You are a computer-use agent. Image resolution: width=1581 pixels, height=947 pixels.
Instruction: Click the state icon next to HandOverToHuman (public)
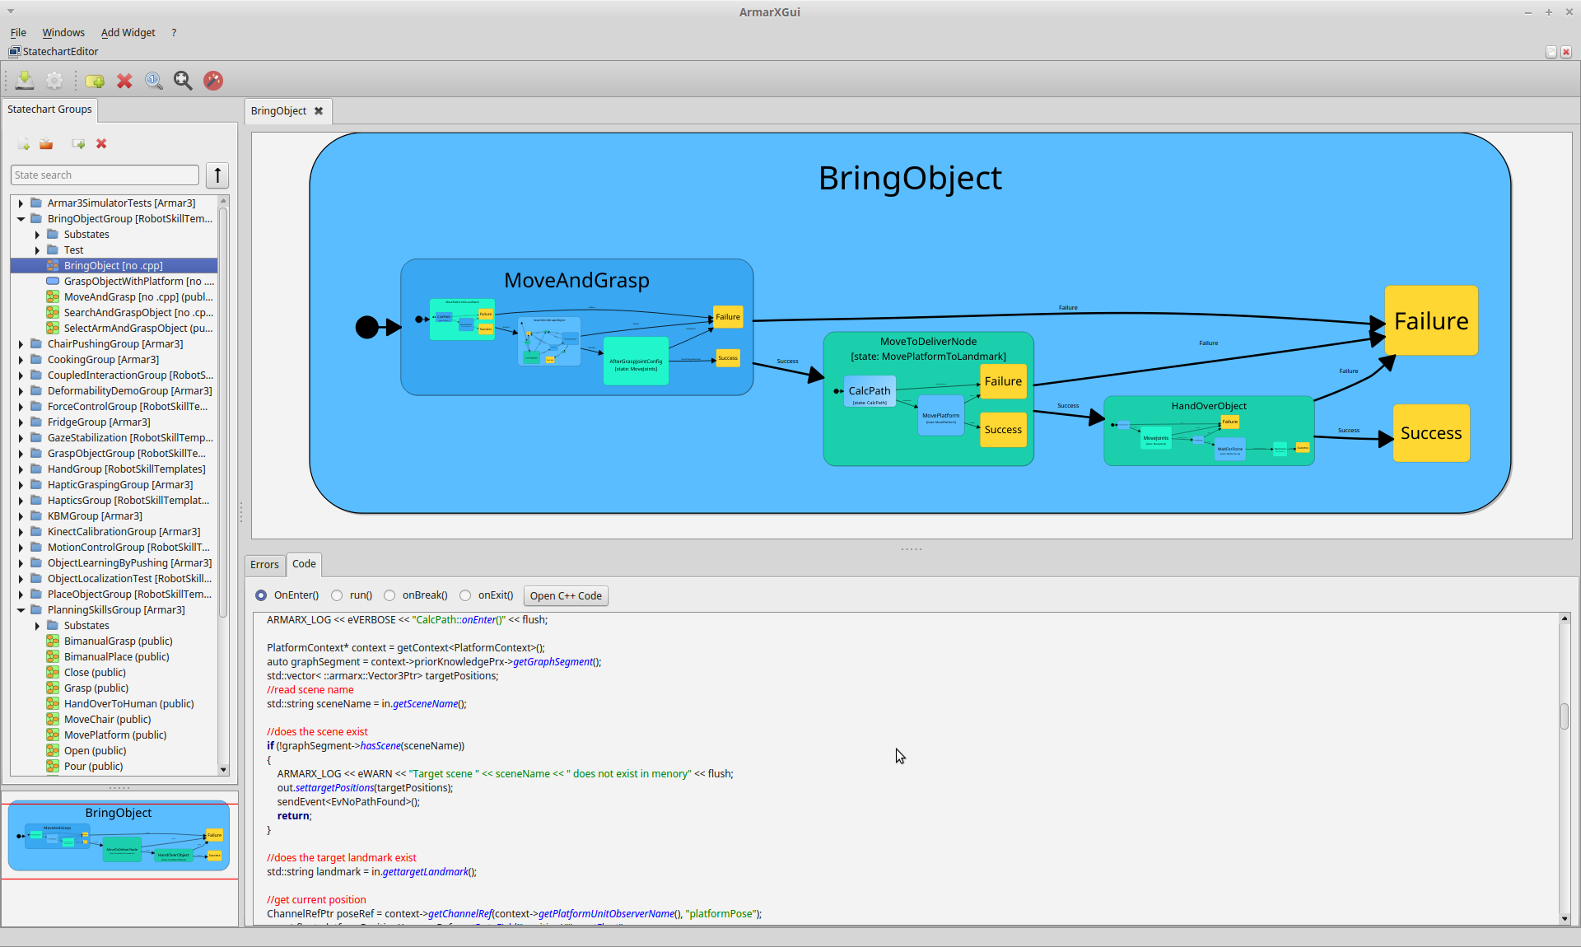pos(53,703)
